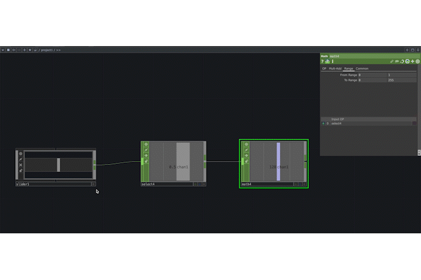421x280 pixels.
Task: Click select4 in the Input OP list
Action: pyautogui.click(x=336, y=124)
